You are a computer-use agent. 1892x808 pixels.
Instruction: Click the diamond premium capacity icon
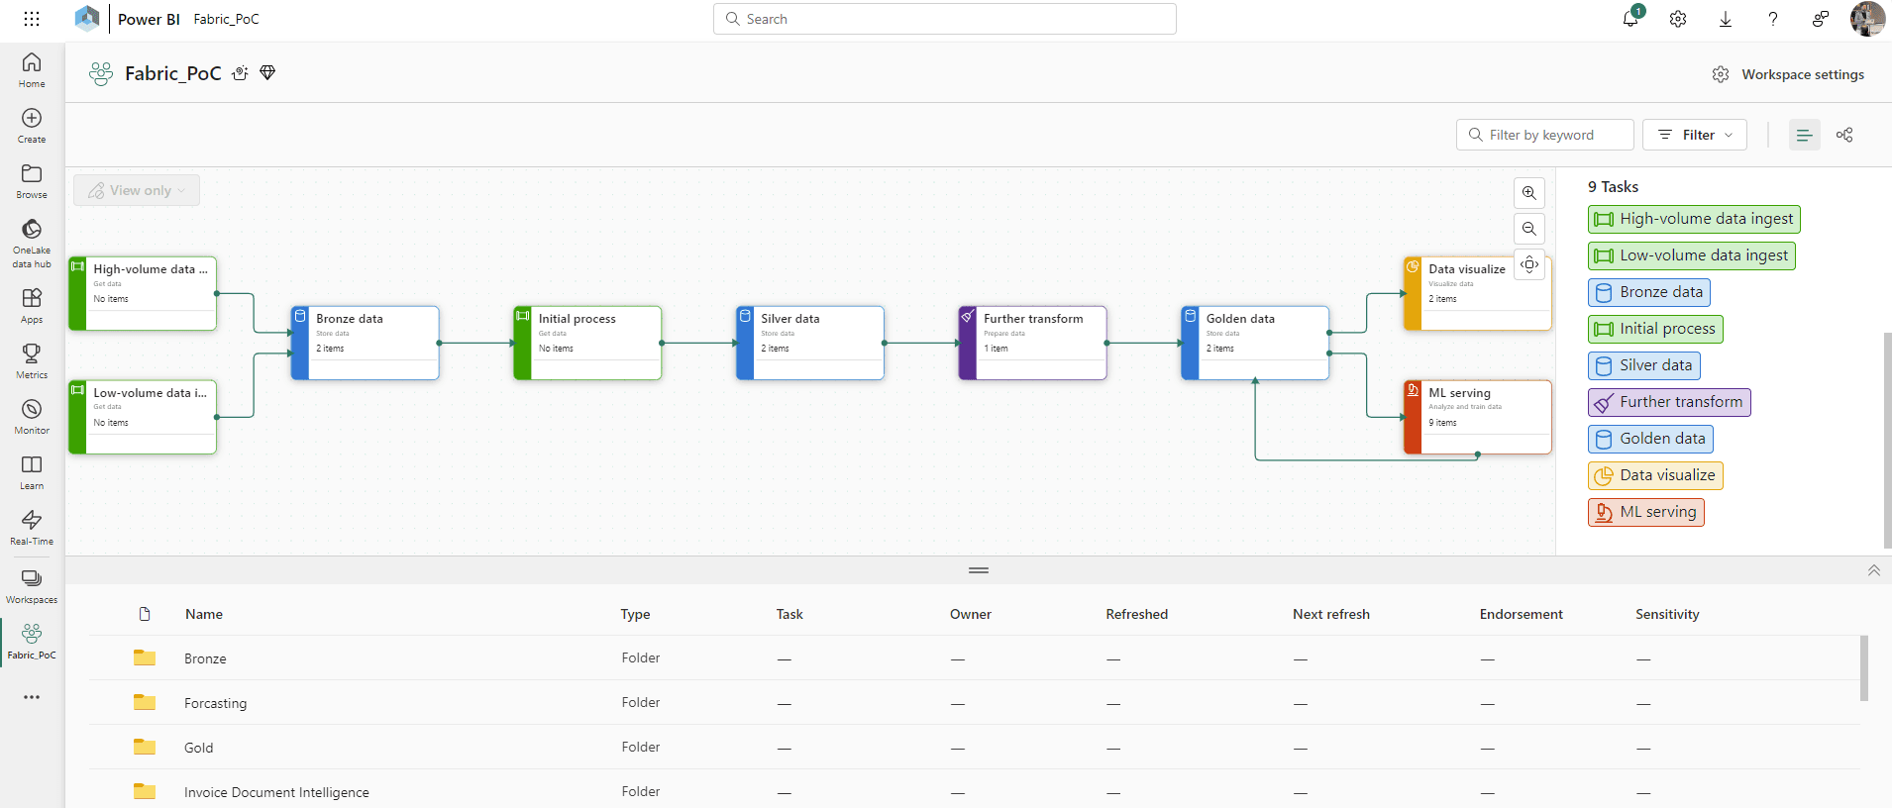(267, 73)
